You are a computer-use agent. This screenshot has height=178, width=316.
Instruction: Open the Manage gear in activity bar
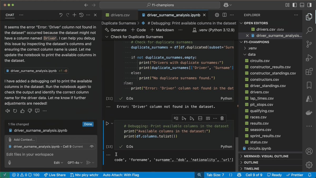pyautogui.click(x=309, y=165)
